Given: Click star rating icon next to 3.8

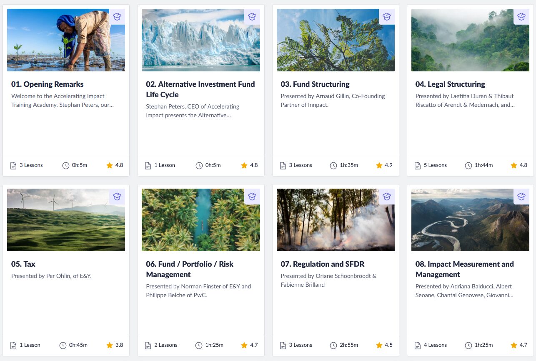Looking at the screenshot, I should click(110, 346).
